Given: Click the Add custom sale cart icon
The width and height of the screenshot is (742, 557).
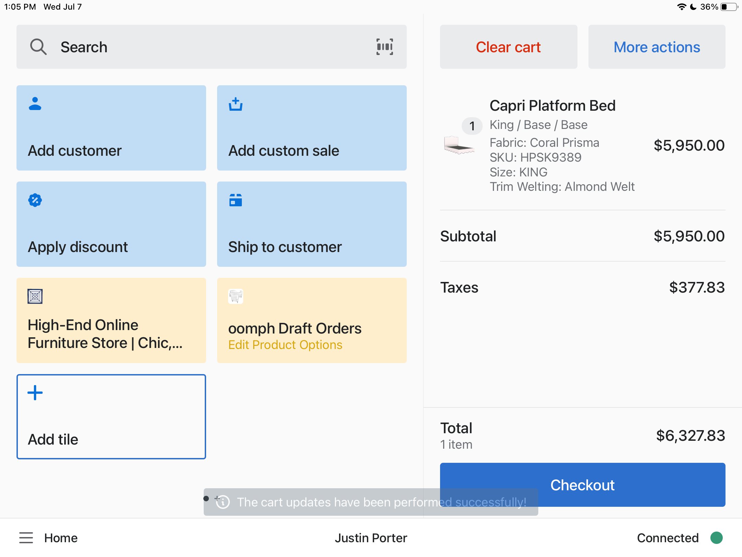Looking at the screenshot, I should click(x=236, y=104).
